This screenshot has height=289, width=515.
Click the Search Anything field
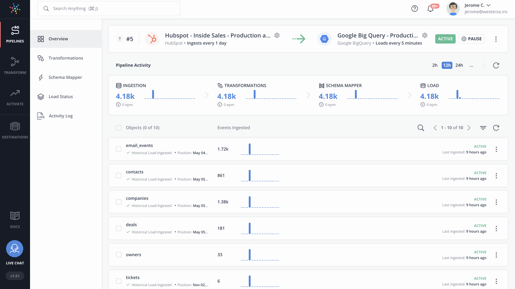(x=108, y=8)
